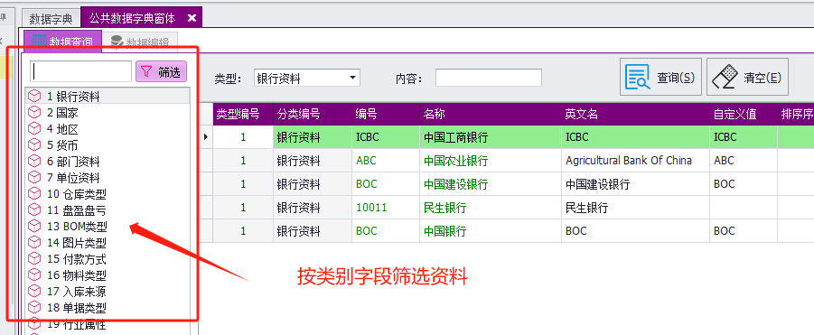Screen dimensions: 814x335
Task: Click the 查询(S) button
Action: tap(660, 77)
